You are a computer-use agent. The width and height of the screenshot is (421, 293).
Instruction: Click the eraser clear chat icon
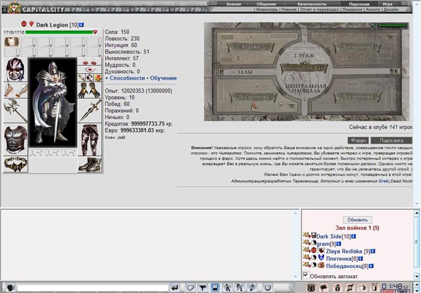point(190,288)
